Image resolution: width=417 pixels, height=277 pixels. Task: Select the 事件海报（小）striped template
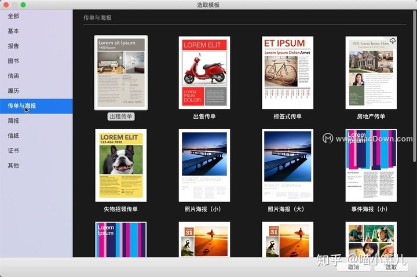(371, 165)
